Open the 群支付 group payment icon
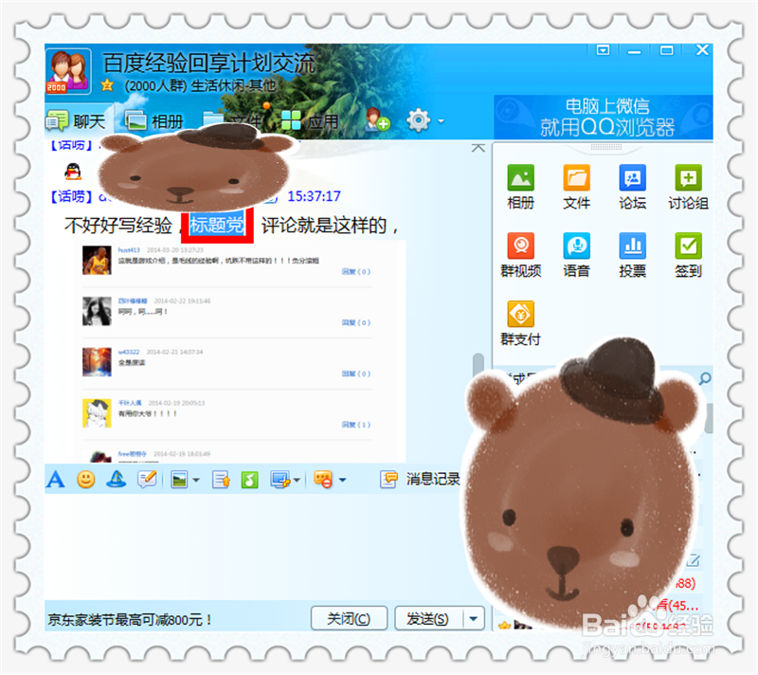Viewport: 758px width, 675px height. click(520, 323)
